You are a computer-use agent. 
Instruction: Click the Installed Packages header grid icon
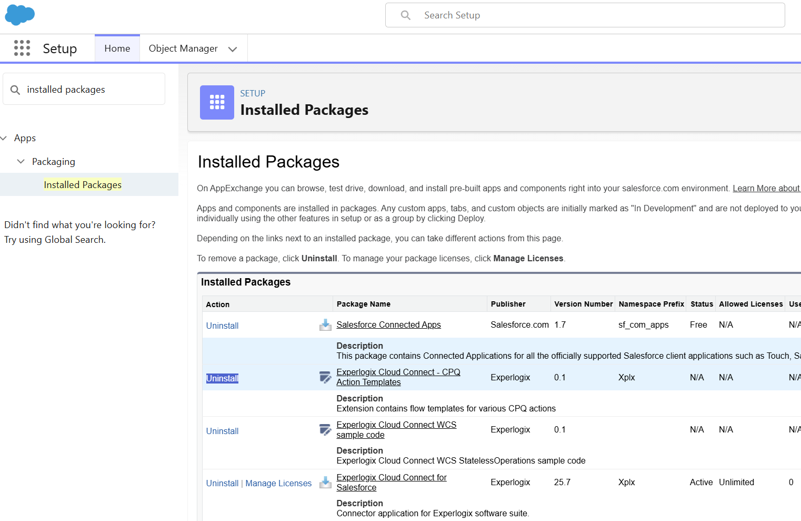(x=217, y=102)
